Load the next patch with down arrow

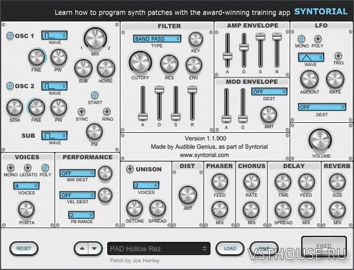[95, 249]
